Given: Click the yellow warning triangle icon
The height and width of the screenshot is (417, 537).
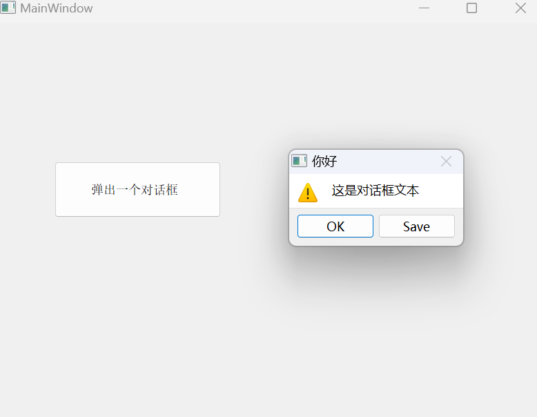Looking at the screenshot, I should pyautogui.click(x=308, y=193).
